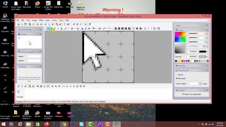The height and width of the screenshot is (127, 226).
Task: Select the brush tool in drawing toolbar
Action: point(55,29)
